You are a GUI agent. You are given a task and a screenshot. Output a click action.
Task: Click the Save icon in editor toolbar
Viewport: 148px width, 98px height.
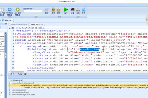point(13,28)
